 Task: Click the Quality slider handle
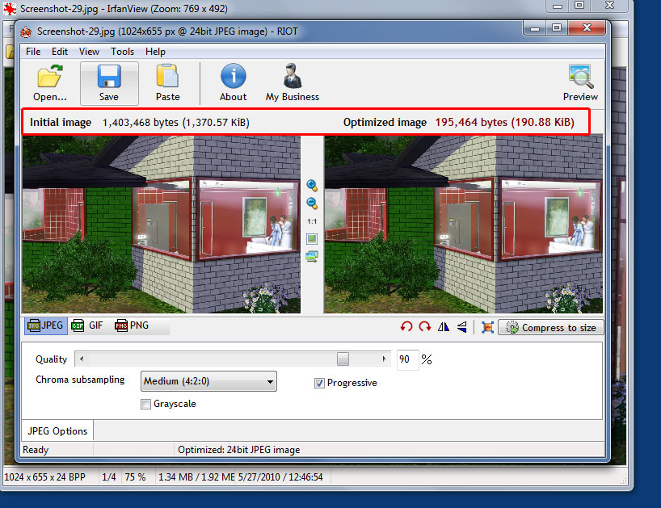[x=343, y=359]
